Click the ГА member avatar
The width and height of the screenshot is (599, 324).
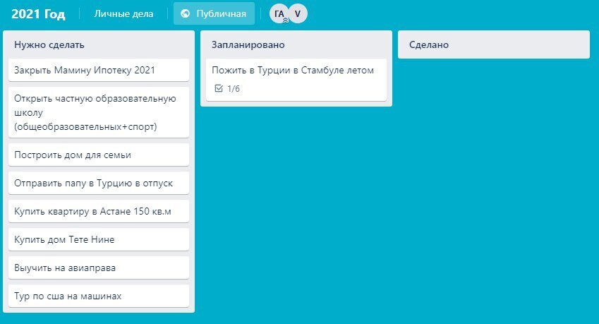[278, 13]
